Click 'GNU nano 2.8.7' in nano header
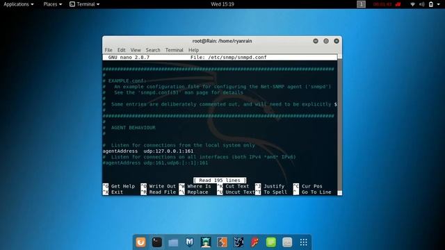445x250 pixels. pyautogui.click(x=129, y=57)
